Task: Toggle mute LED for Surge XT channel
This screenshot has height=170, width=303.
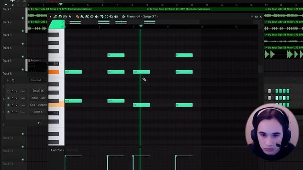Action: tap(9, 112)
